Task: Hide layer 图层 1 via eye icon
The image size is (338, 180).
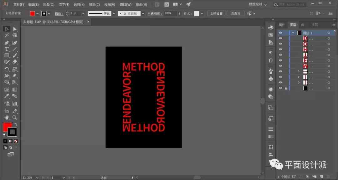Action: pos(280,33)
